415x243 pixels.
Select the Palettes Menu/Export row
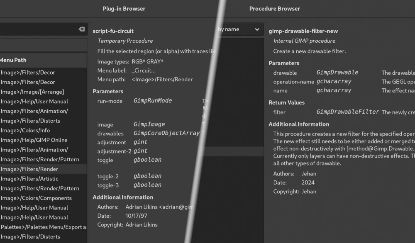point(43,227)
